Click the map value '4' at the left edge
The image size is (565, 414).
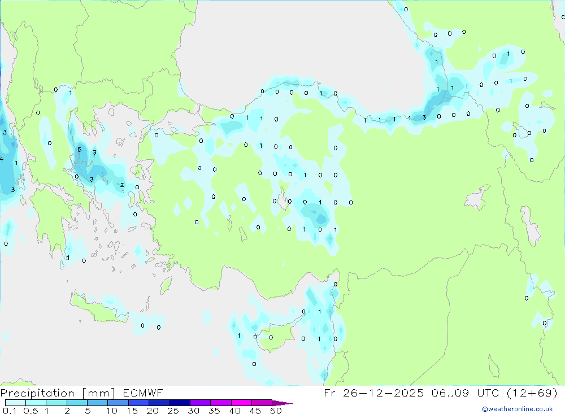[2, 159]
